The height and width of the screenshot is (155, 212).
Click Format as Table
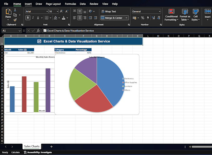click(x=185, y=15)
